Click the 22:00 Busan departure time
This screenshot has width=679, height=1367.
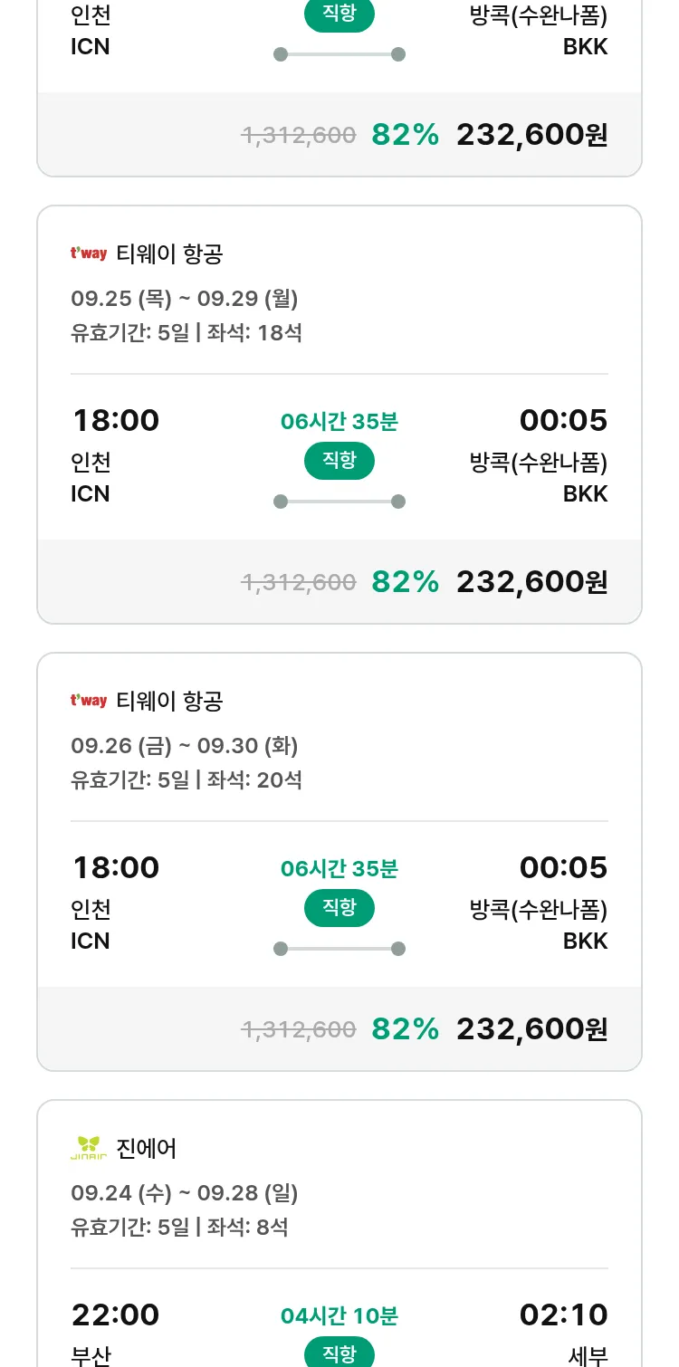116,1314
